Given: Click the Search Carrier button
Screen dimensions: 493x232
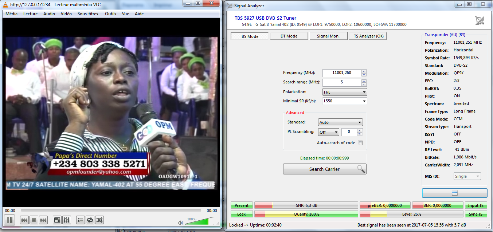Looking at the screenshot, I should [324, 169].
